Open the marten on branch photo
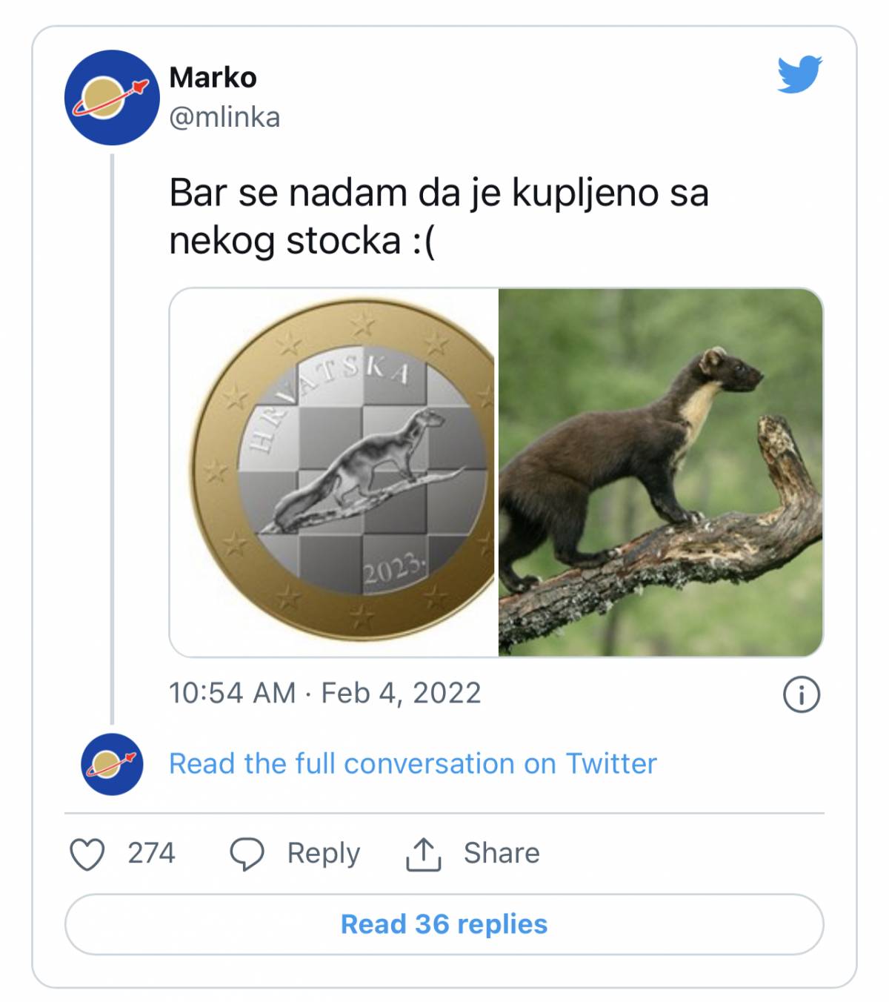The height and width of the screenshot is (1002, 889). 660,472
